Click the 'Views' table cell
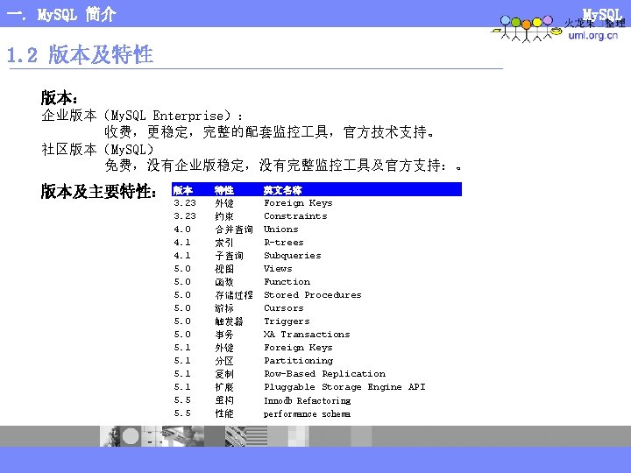This screenshot has width=631, height=473. pyautogui.click(x=278, y=269)
